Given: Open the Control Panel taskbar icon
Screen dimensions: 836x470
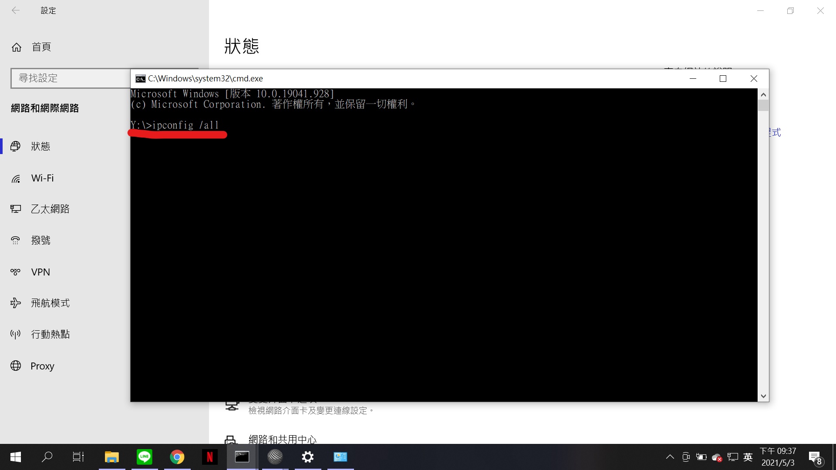Looking at the screenshot, I should [x=340, y=457].
